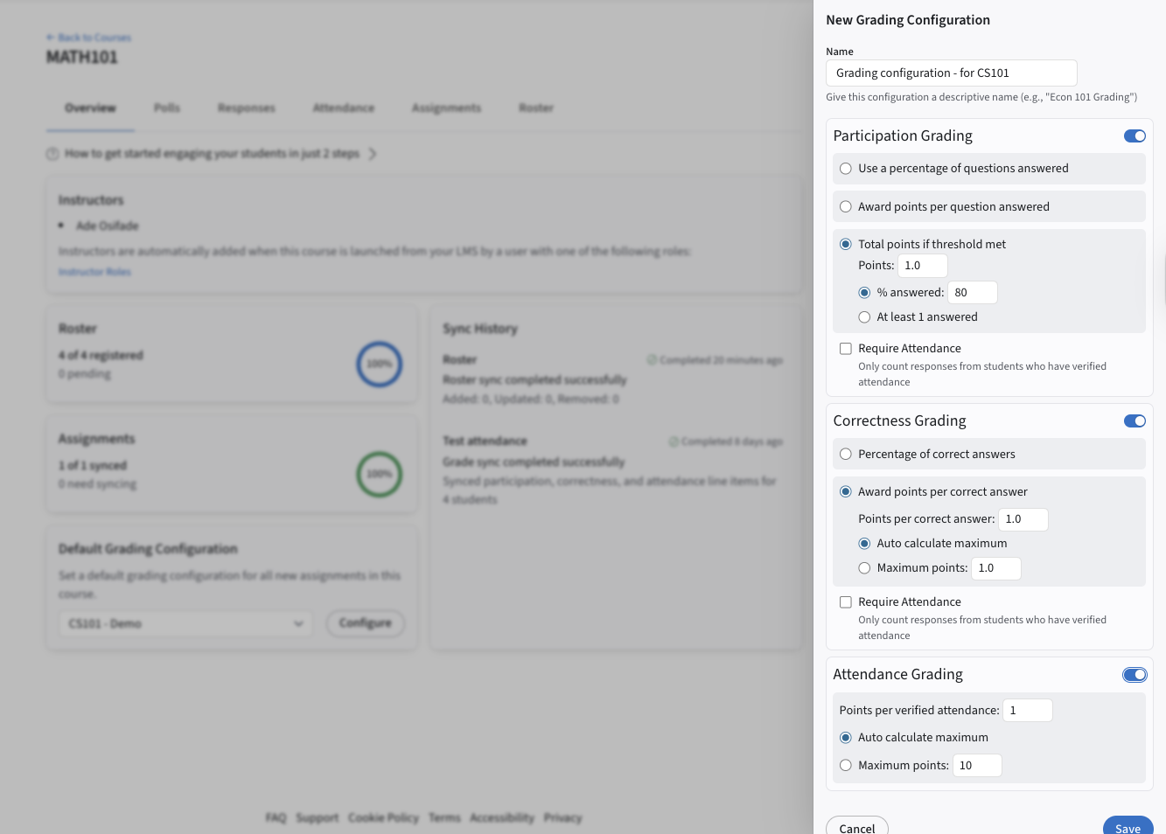Turn off the Correctness Grading switch
This screenshot has height=834, width=1166.
(x=1135, y=420)
